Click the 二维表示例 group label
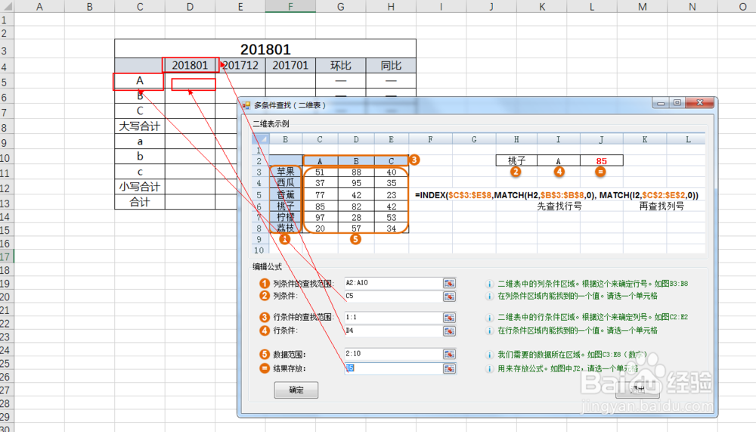 click(271, 123)
